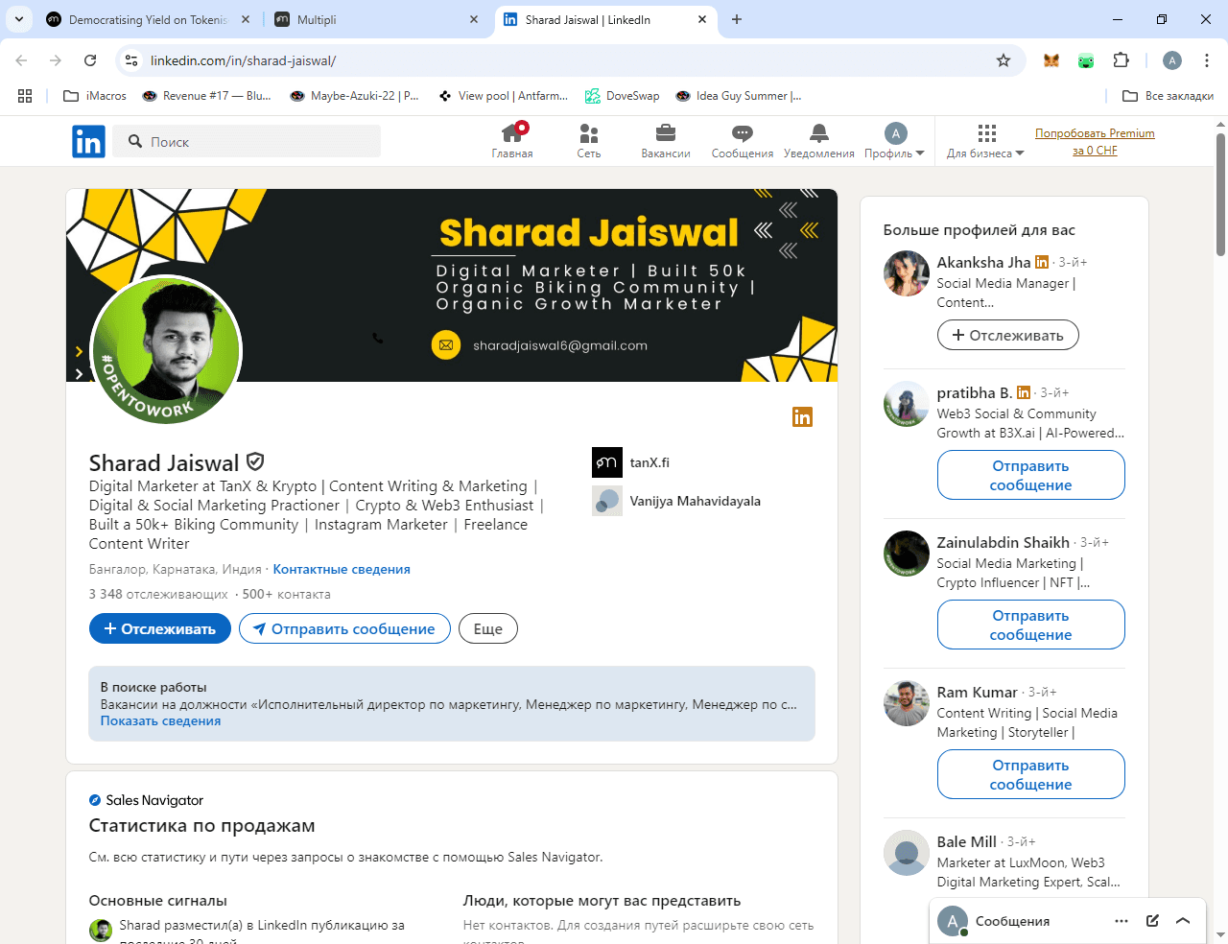The image size is (1228, 944).
Task: Open Все закладки all bookmarks folder
Action: 1169,96
